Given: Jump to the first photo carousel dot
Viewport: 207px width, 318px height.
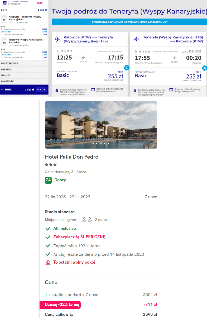Looking at the screenshot, I should (93, 144).
